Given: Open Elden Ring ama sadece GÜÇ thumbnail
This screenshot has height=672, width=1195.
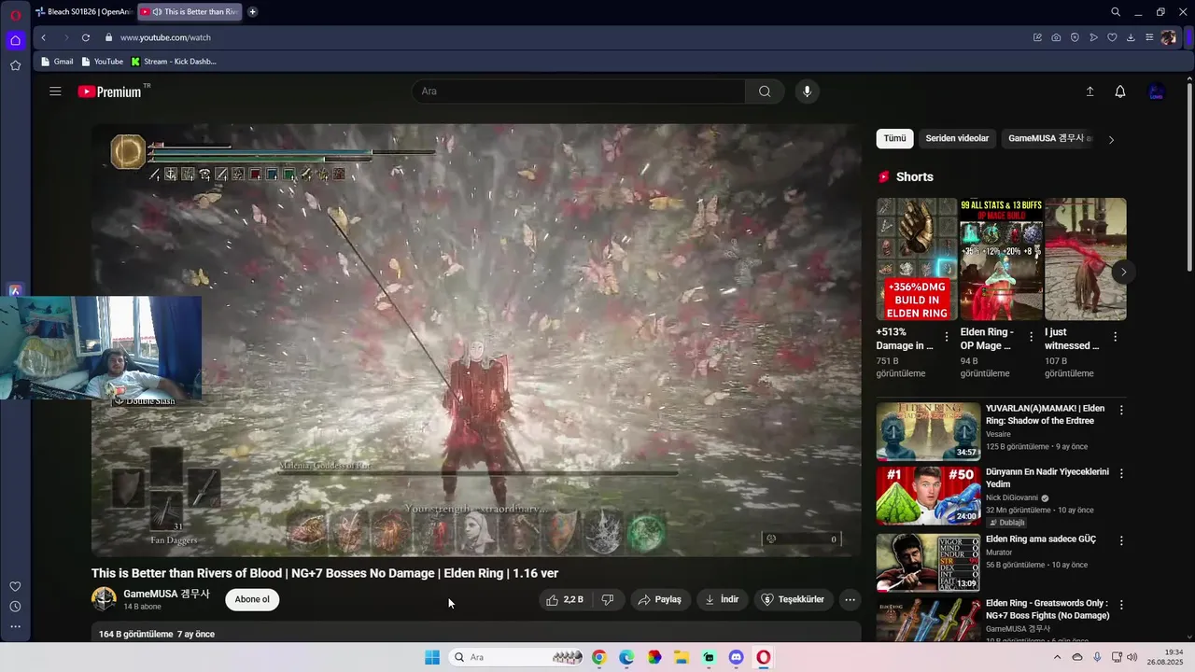Looking at the screenshot, I should [x=928, y=562].
